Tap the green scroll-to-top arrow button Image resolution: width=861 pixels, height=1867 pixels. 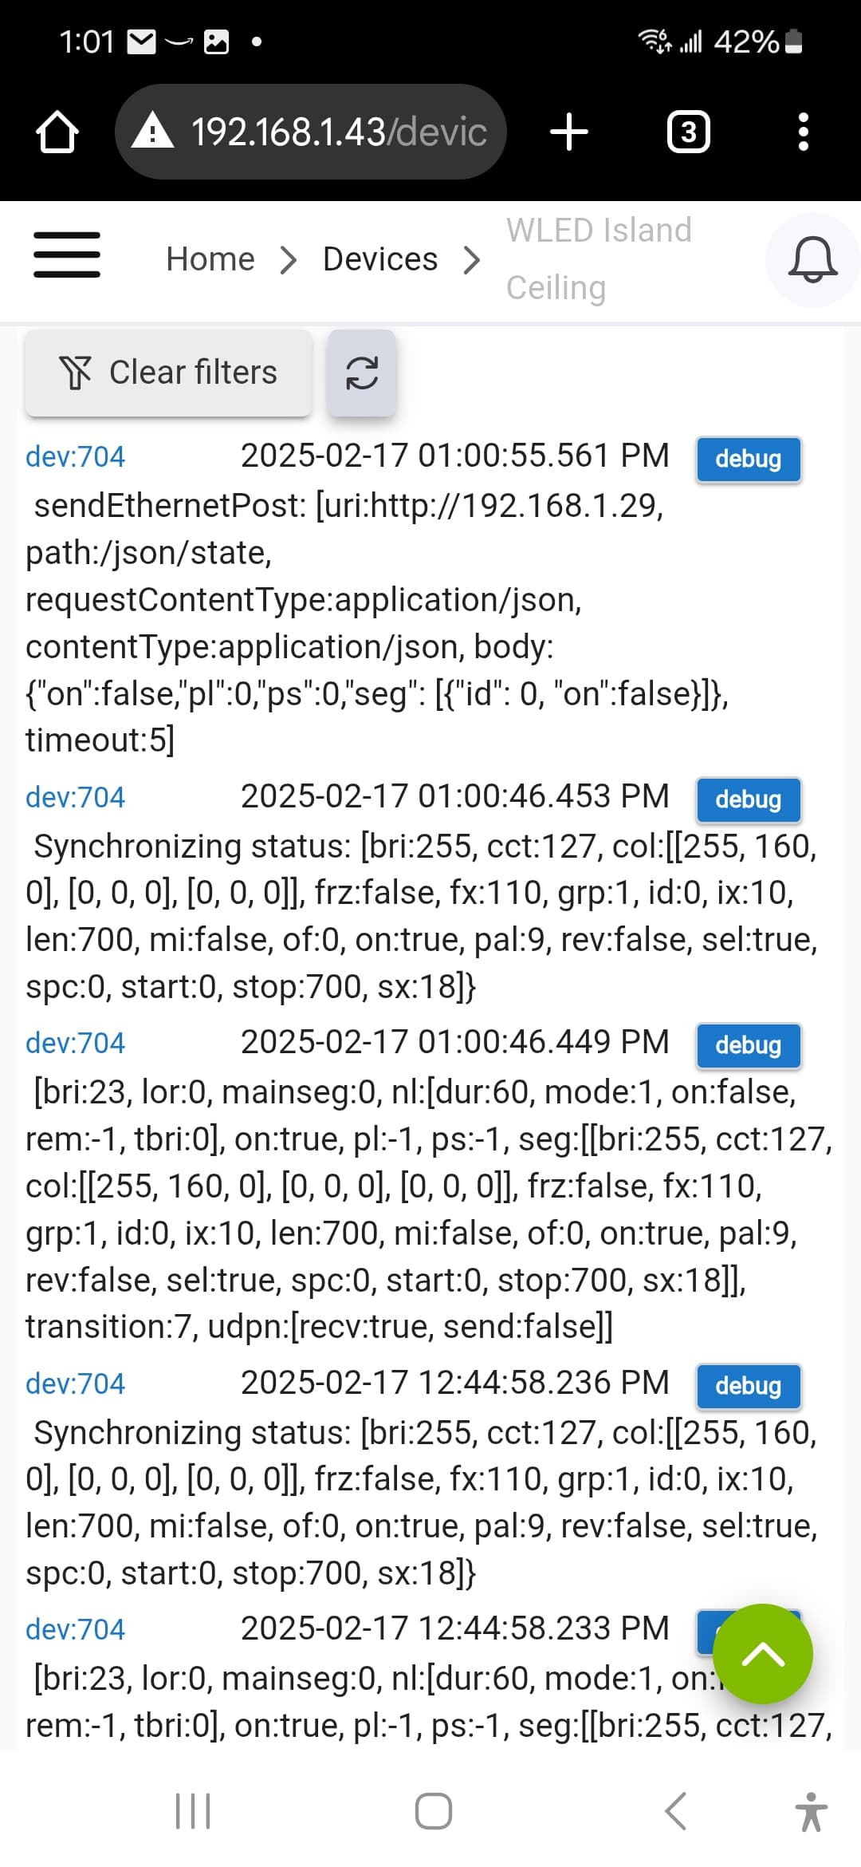(x=763, y=1653)
